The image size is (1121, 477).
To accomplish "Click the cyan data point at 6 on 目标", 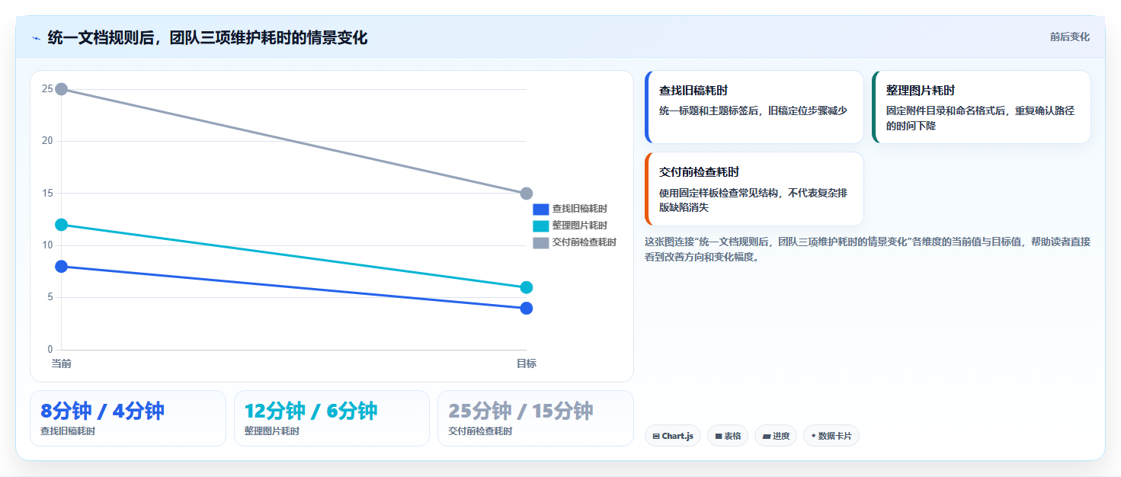I will click(526, 287).
